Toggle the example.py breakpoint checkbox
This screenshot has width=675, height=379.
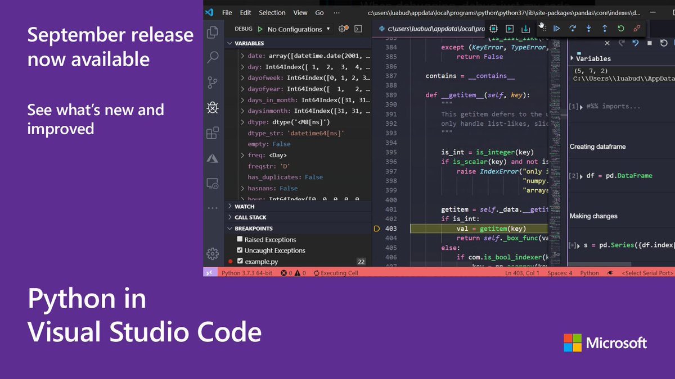click(240, 262)
